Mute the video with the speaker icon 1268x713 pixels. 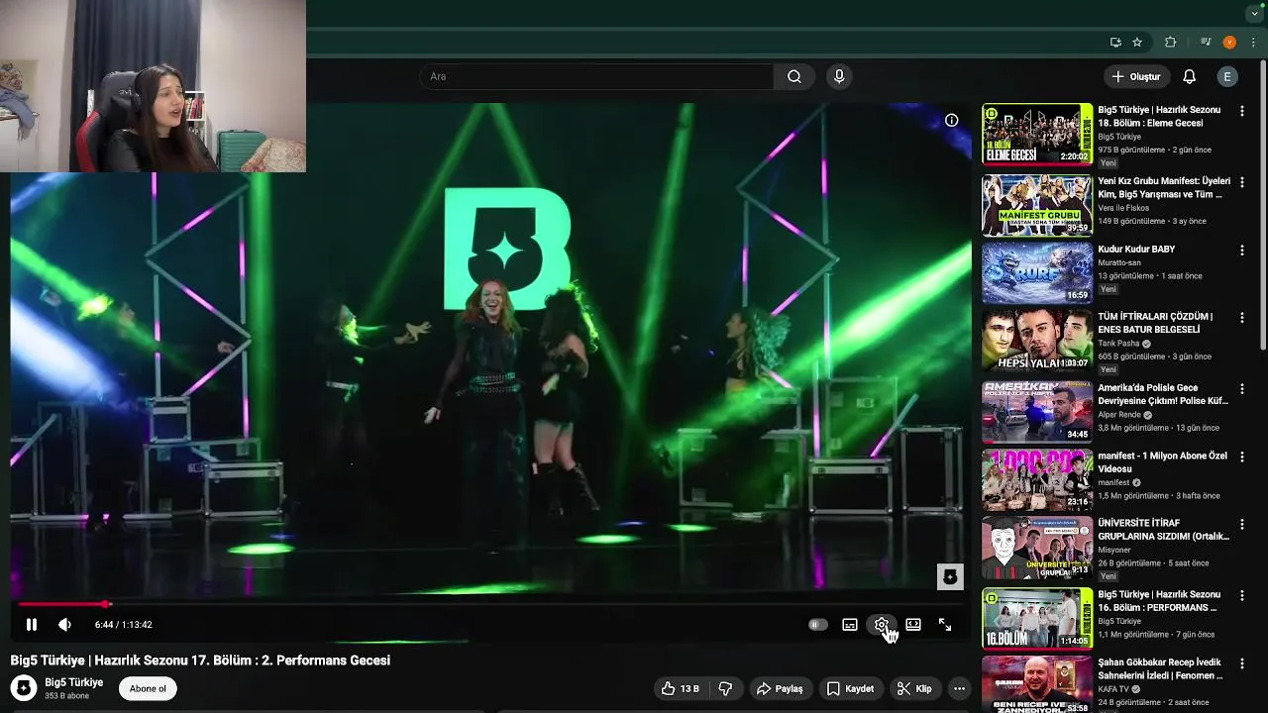64,625
